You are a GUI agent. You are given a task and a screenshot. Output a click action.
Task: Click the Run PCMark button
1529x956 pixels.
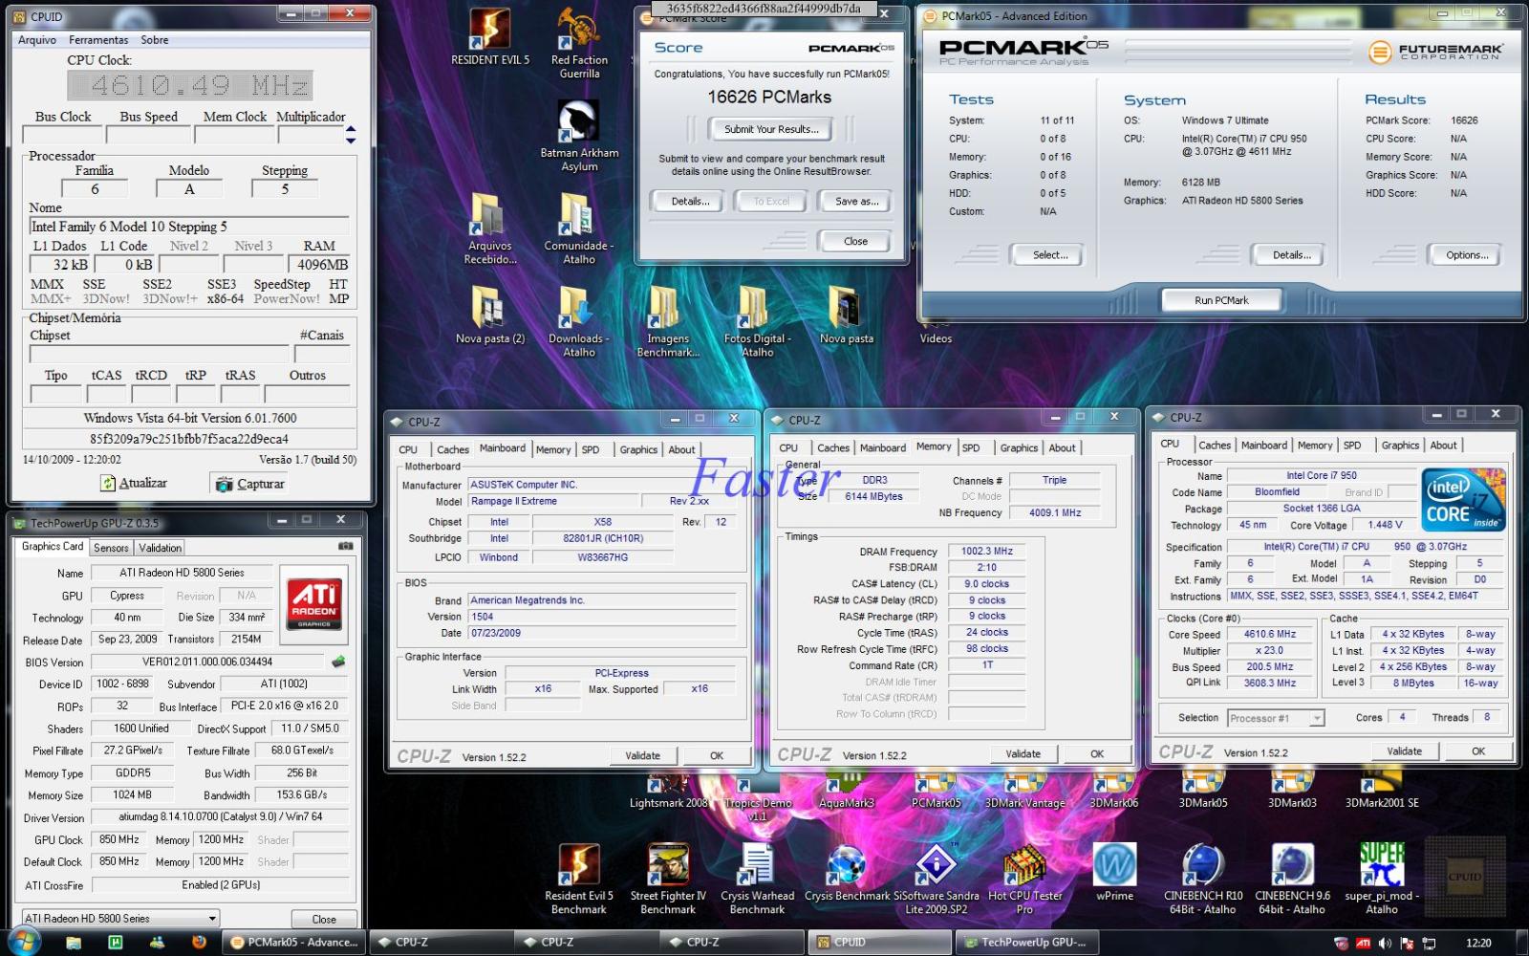click(1221, 300)
